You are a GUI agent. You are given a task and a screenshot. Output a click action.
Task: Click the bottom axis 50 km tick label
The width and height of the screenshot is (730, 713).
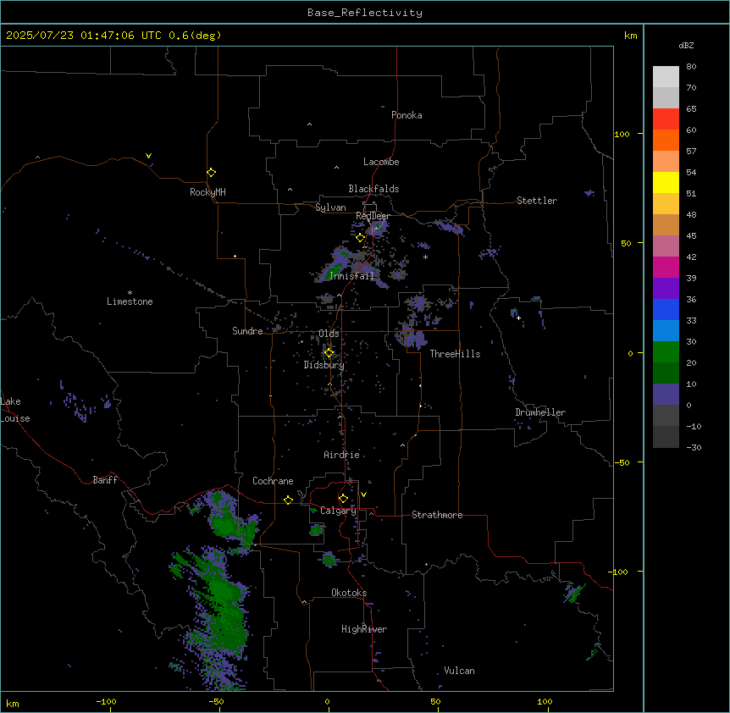coord(435,702)
